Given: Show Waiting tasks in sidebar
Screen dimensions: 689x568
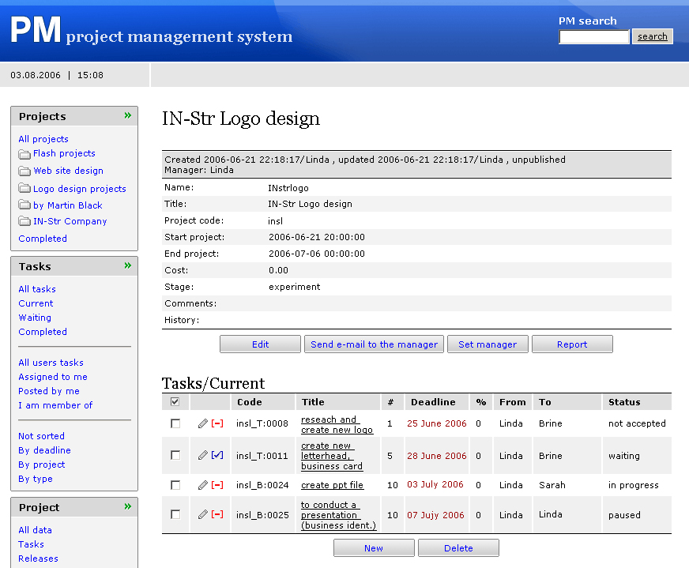Looking at the screenshot, I should coord(35,318).
